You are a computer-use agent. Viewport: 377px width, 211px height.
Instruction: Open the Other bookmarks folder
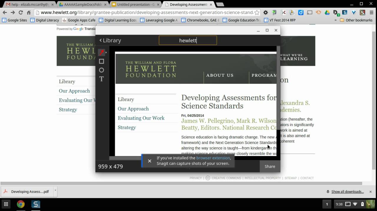(356, 20)
